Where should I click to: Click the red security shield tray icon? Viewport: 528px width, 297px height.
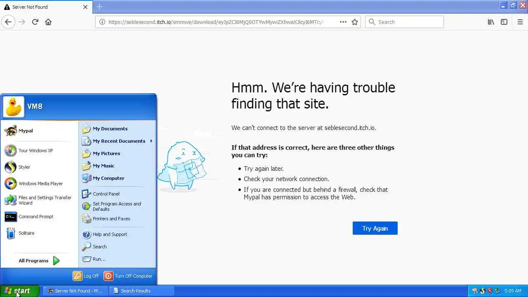click(490, 291)
